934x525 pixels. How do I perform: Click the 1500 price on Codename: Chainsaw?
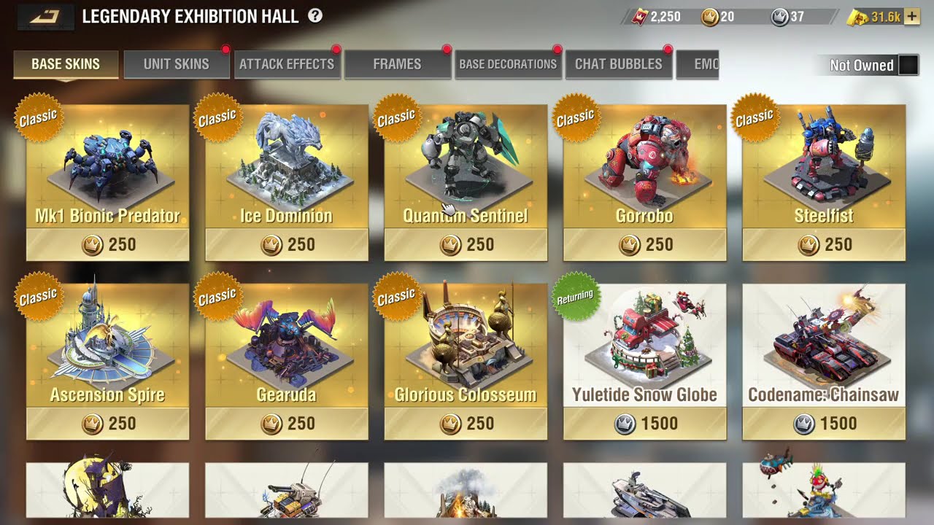(824, 424)
